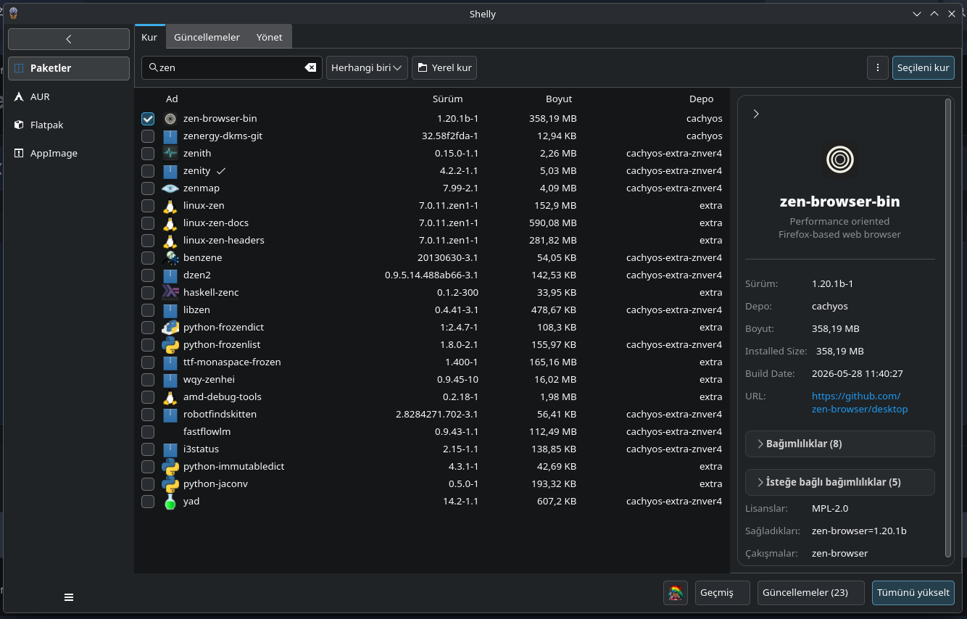Open the Güncellemeler tab
This screenshot has height=619, width=967.
[207, 37]
